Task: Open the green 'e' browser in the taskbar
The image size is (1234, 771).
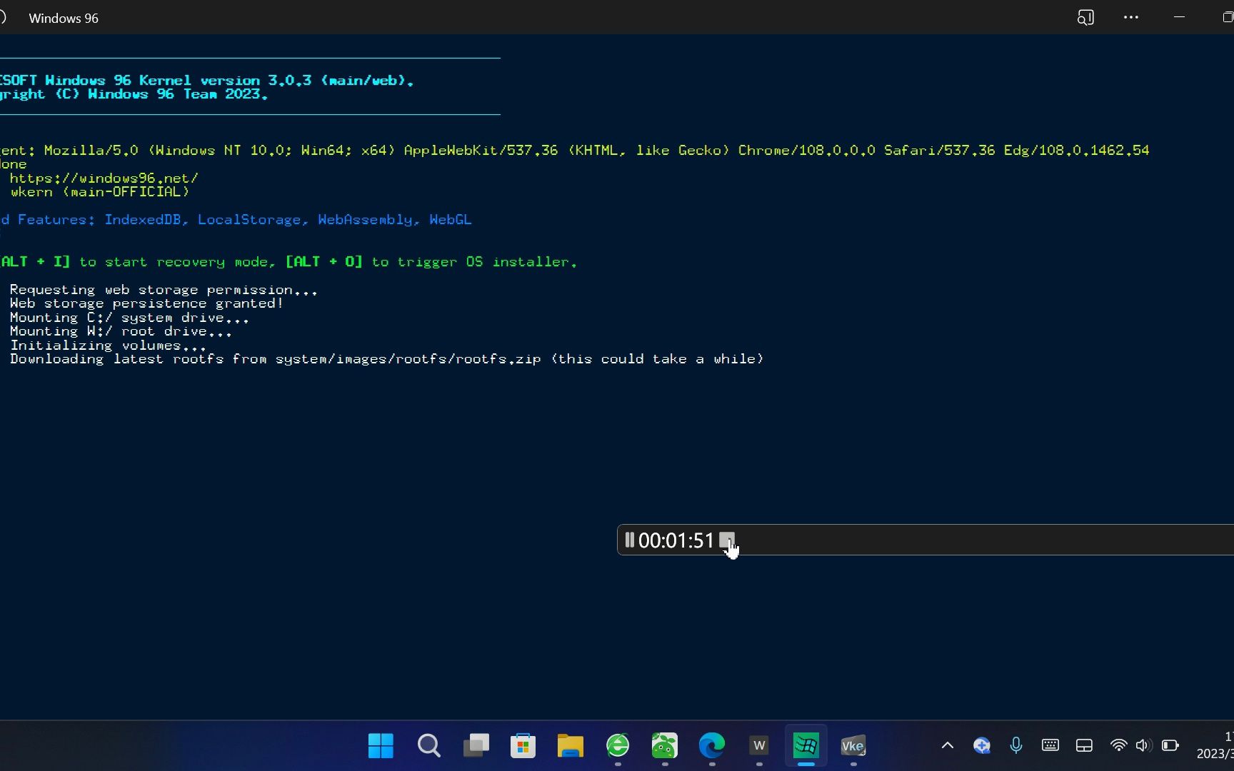Action: (618, 746)
